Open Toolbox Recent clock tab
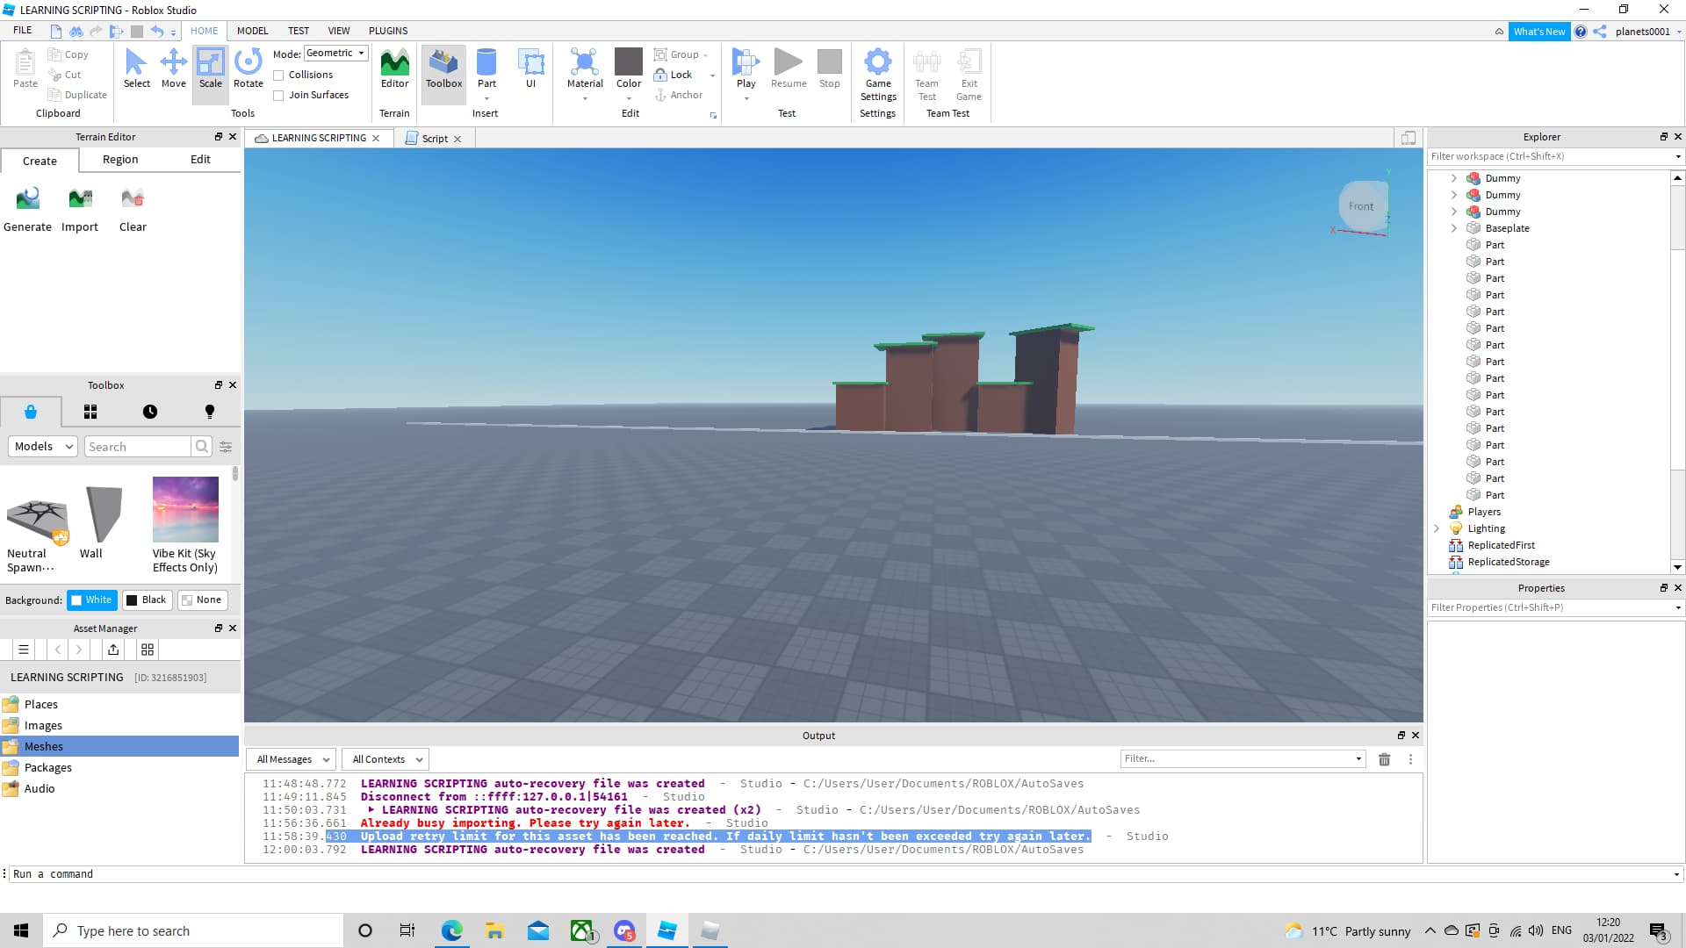Viewport: 1686px width, 948px height. pyautogui.click(x=150, y=412)
